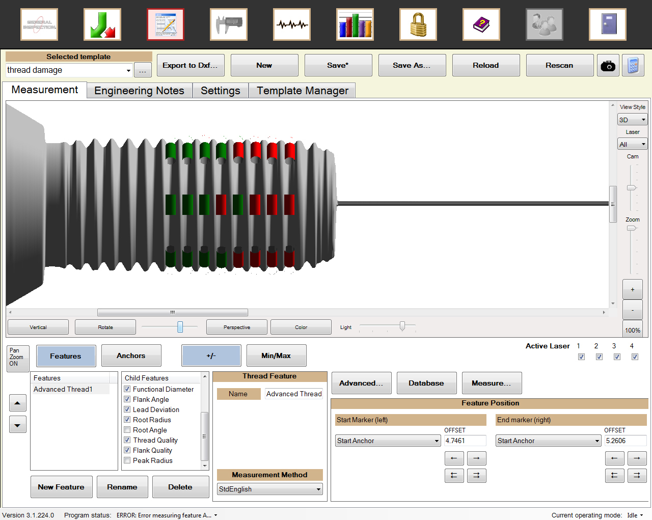Open the calculator icon
The image size is (652, 520).
tap(633, 66)
